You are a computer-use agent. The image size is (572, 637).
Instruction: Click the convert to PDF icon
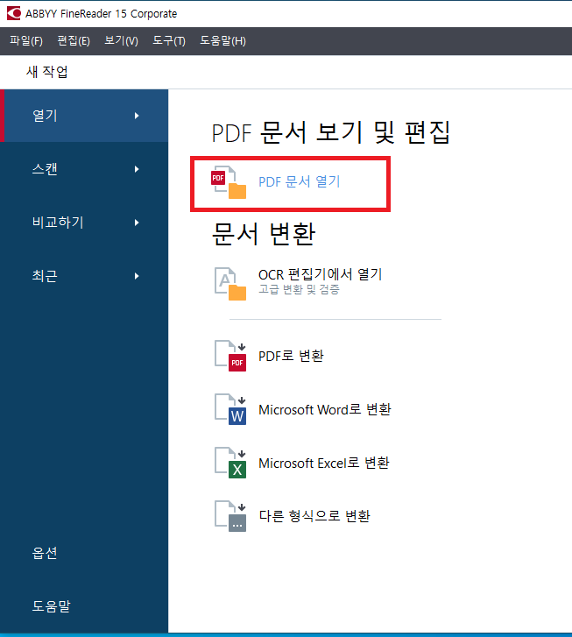[230, 356]
